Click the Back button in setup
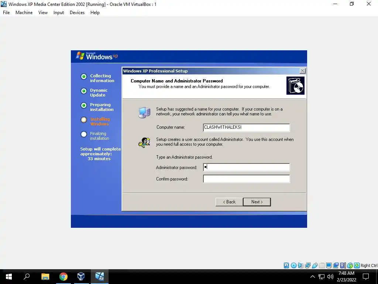This screenshot has width=378, height=284. pos(229,202)
